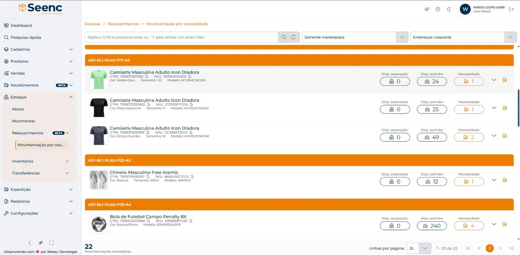This screenshot has height=255, width=520.
Task: Log out using the exit arrow icon
Action: click(511, 9)
